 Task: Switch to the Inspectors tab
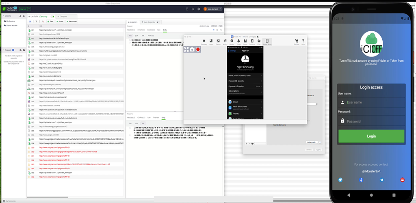(133, 22)
